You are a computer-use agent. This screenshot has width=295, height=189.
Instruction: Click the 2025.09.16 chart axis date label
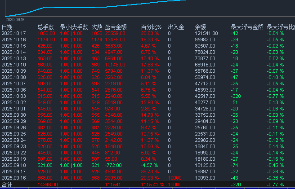[15, 19]
